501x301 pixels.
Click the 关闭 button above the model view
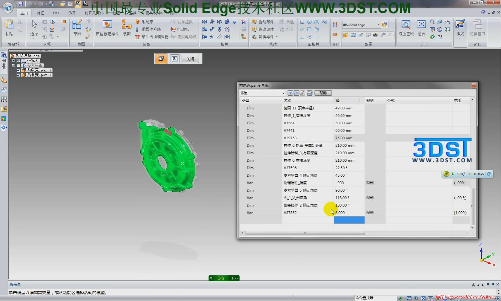190,59
